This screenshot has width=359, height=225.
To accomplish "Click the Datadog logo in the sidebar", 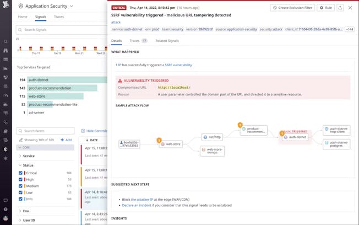I will click(x=6, y=7).
